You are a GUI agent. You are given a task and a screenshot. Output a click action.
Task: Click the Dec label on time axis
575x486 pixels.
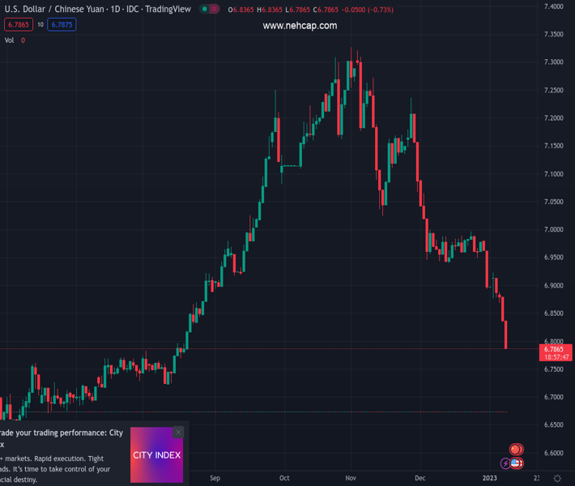420,478
